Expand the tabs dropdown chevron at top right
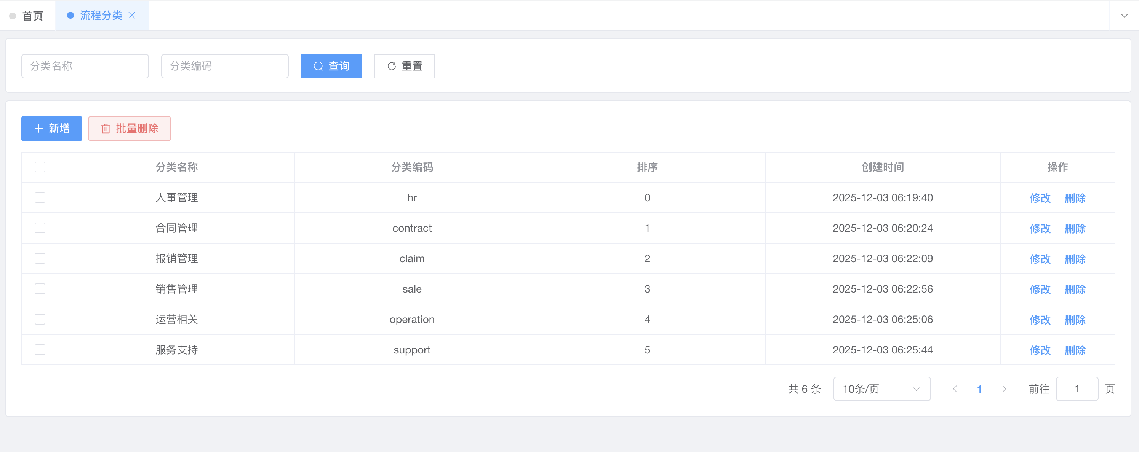 1124,16
